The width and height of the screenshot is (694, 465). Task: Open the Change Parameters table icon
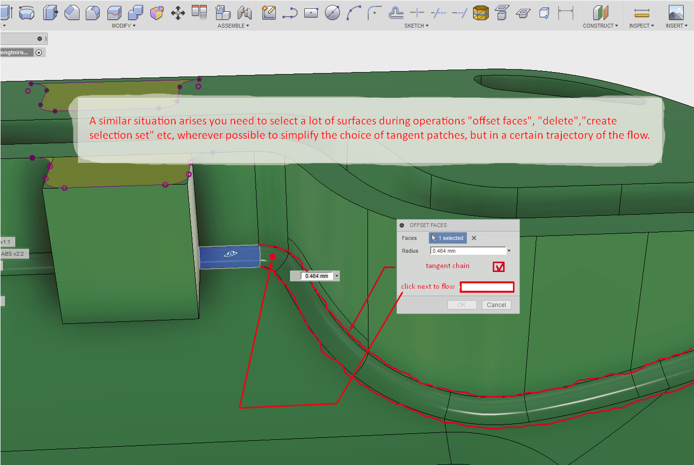[199, 11]
